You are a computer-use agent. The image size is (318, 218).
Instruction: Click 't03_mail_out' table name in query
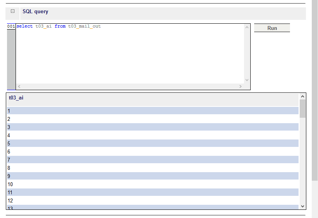tap(84, 26)
